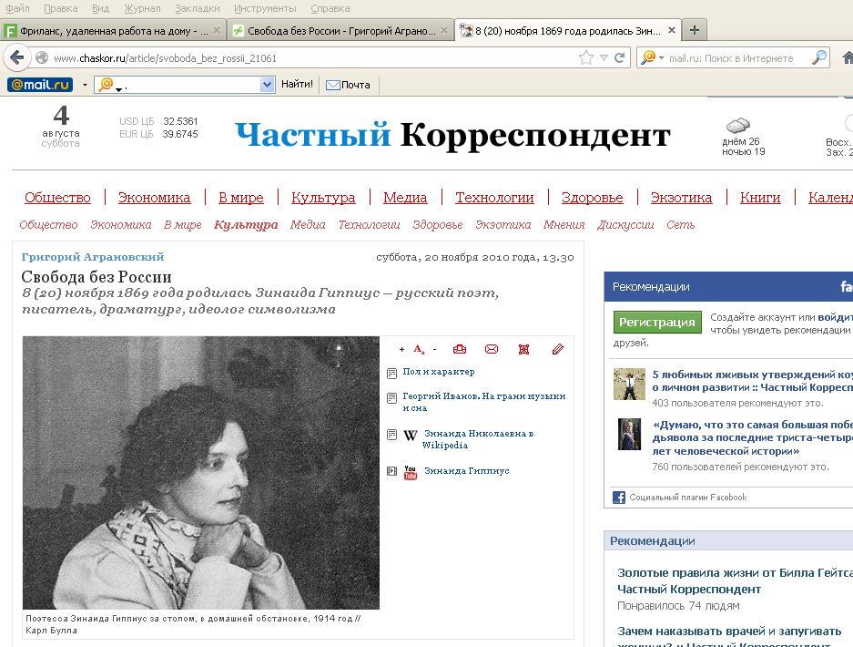853x647 pixels.
Task: Open the В мире main section link
Action: 241,198
